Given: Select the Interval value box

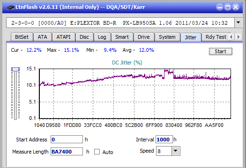Looking at the screenshot, I should click(164, 140).
